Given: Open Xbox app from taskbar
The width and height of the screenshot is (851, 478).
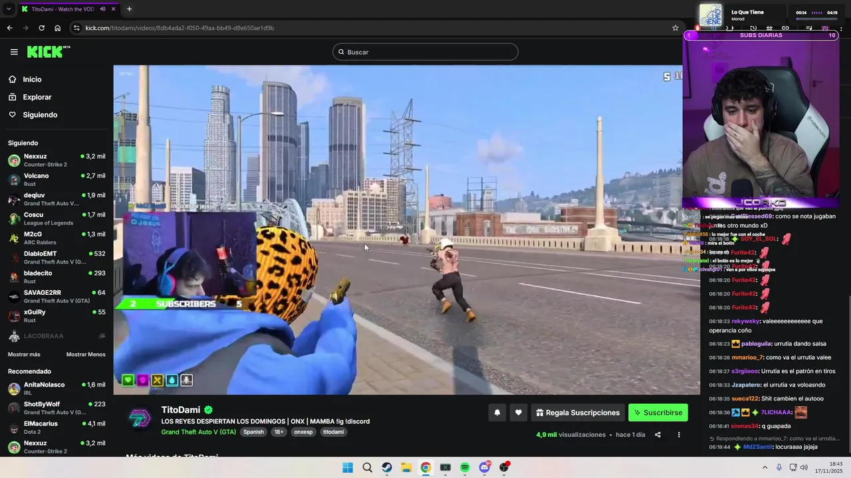Looking at the screenshot, I should tap(445, 467).
